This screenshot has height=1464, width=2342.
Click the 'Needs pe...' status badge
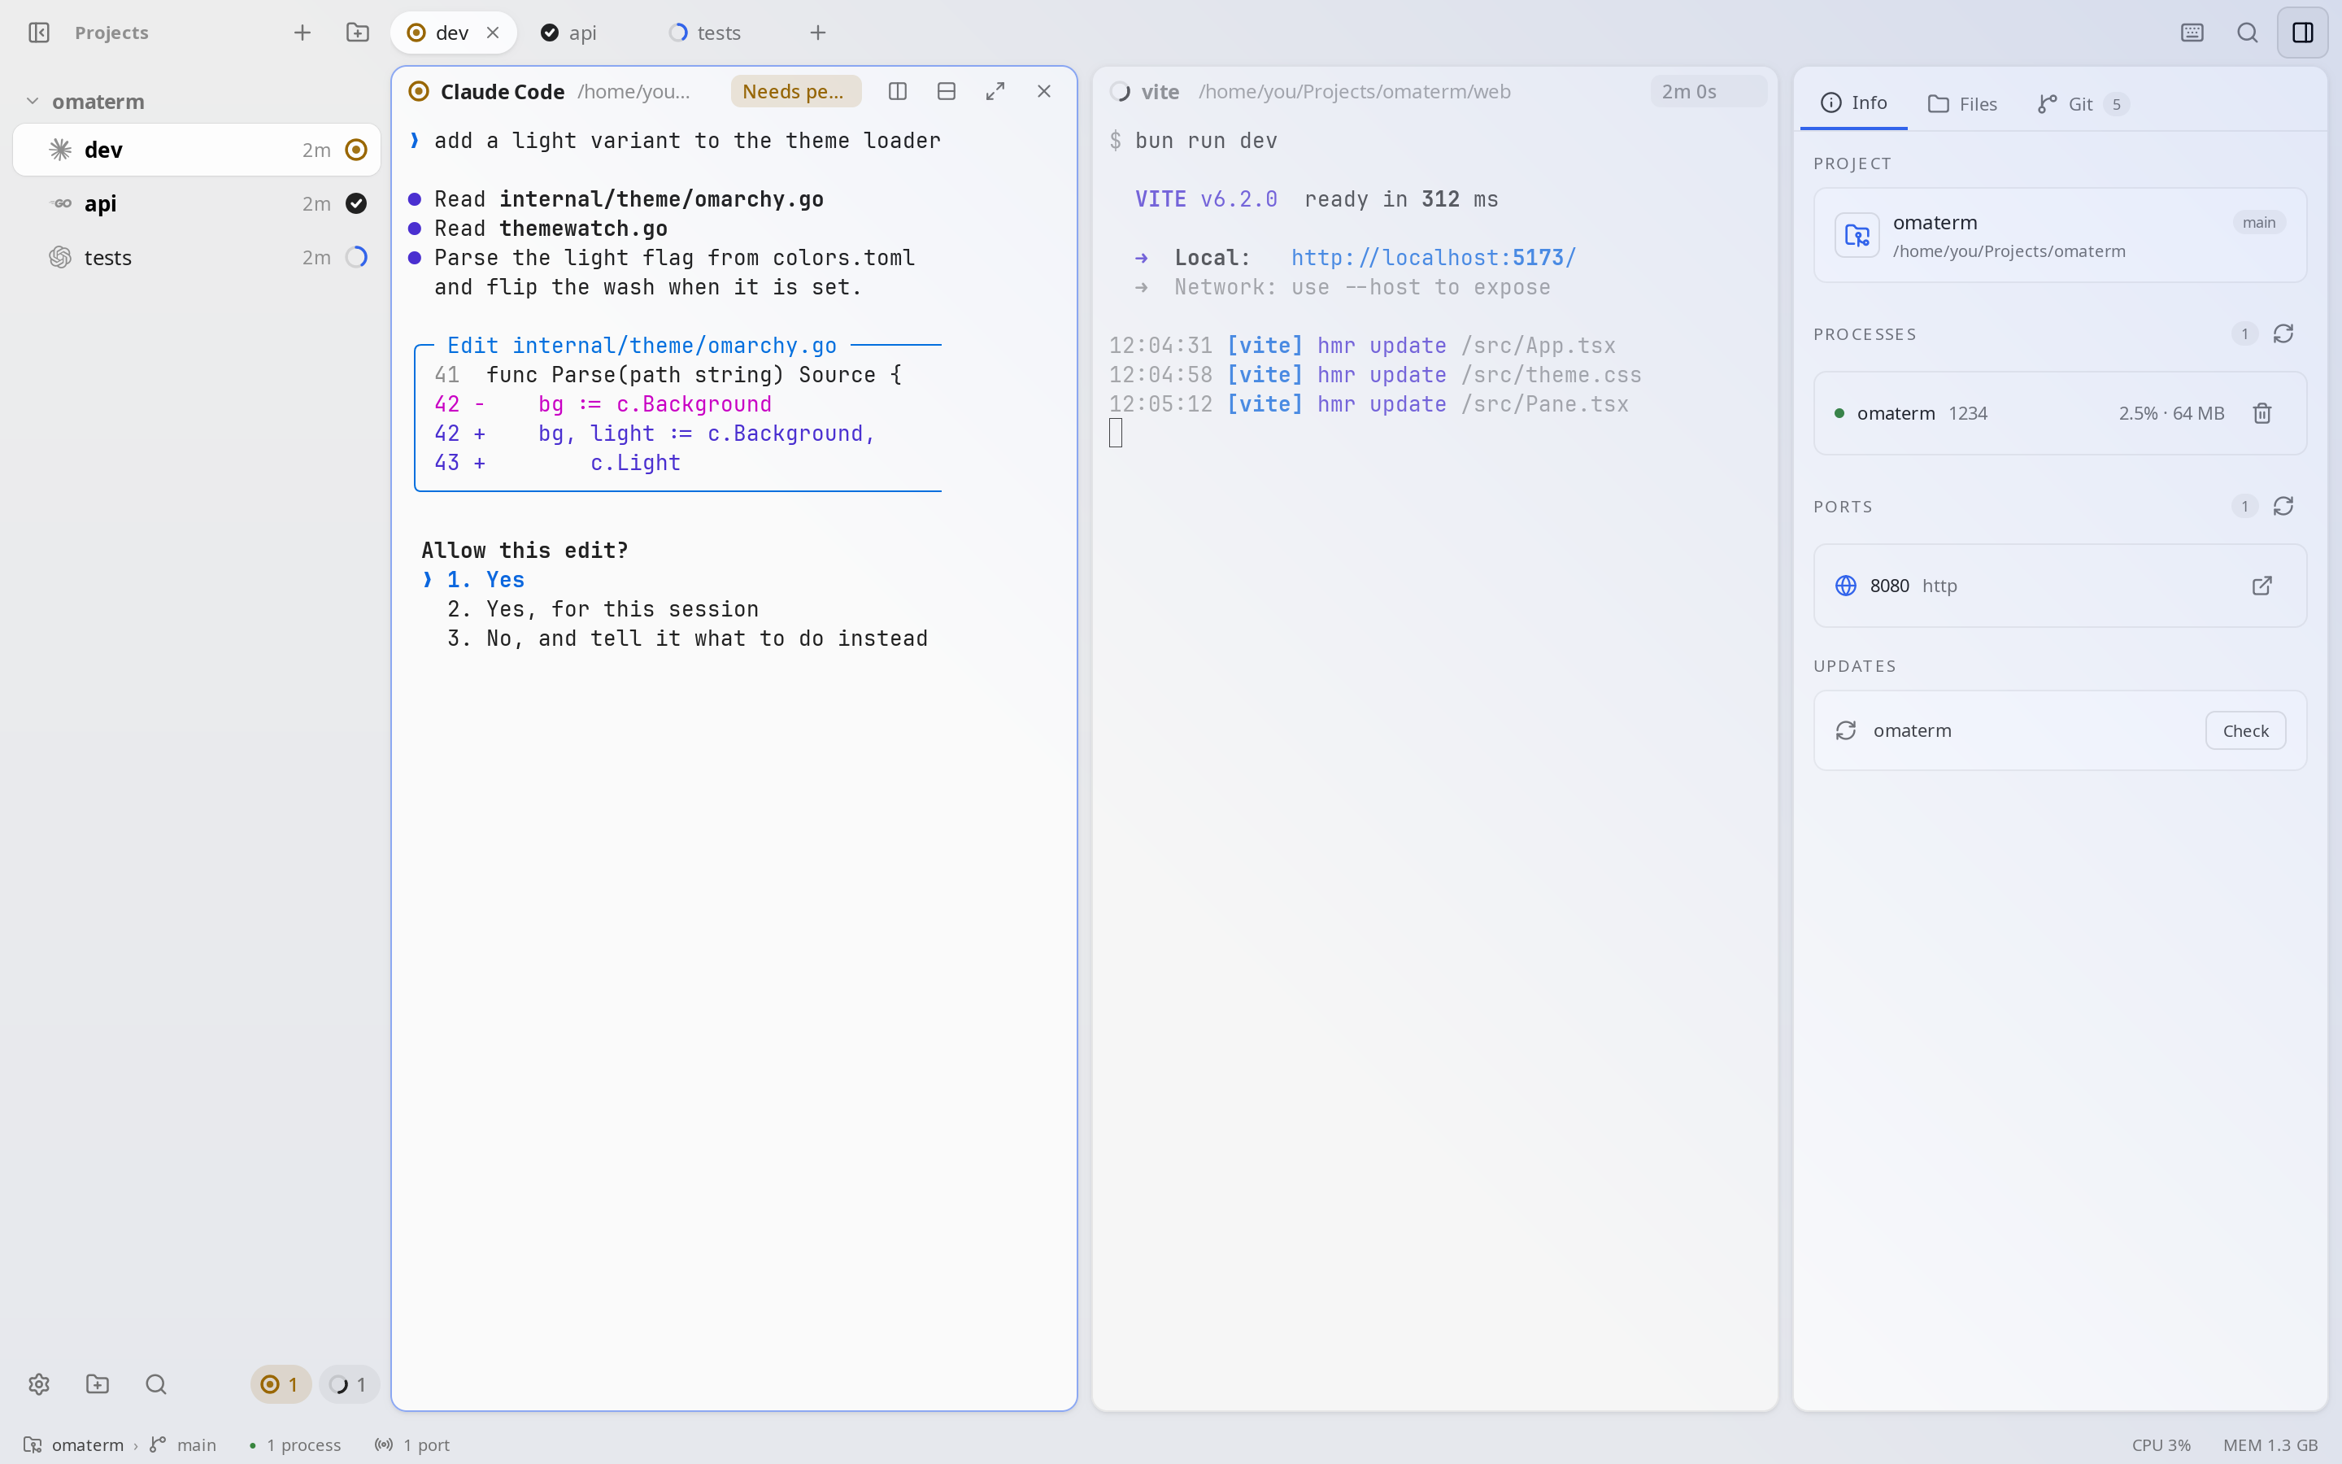(x=795, y=91)
